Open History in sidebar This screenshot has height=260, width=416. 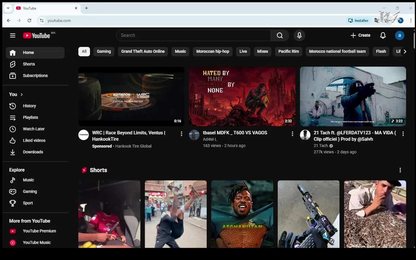point(35,106)
